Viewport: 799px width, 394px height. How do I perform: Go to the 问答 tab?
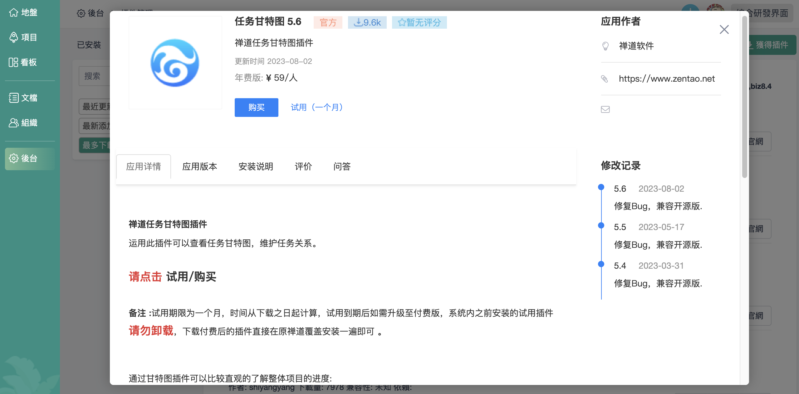click(x=342, y=166)
